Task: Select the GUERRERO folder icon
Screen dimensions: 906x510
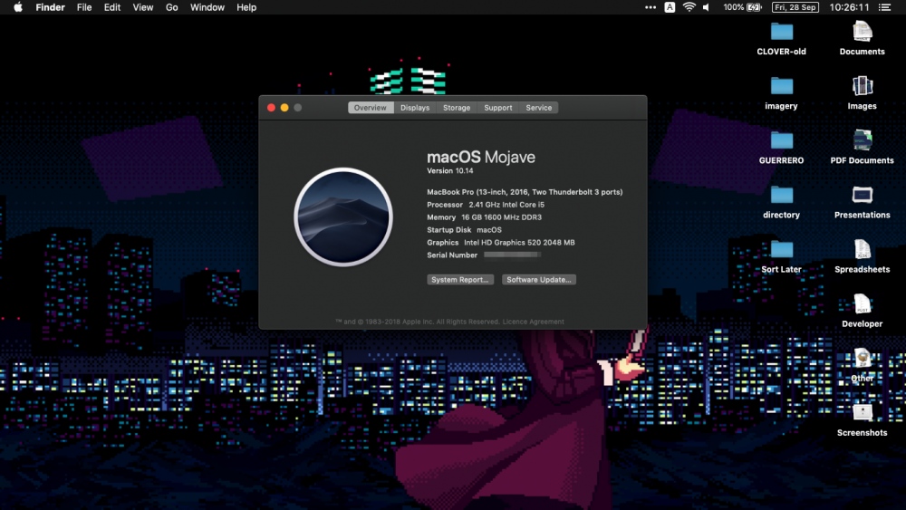Action: (x=781, y=140)
